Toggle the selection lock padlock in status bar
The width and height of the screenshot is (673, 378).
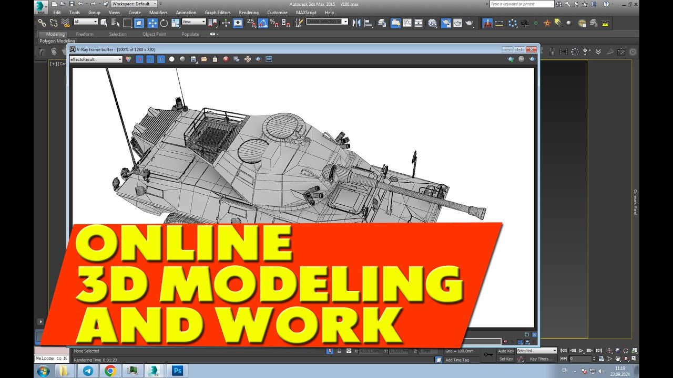point(339,351)
